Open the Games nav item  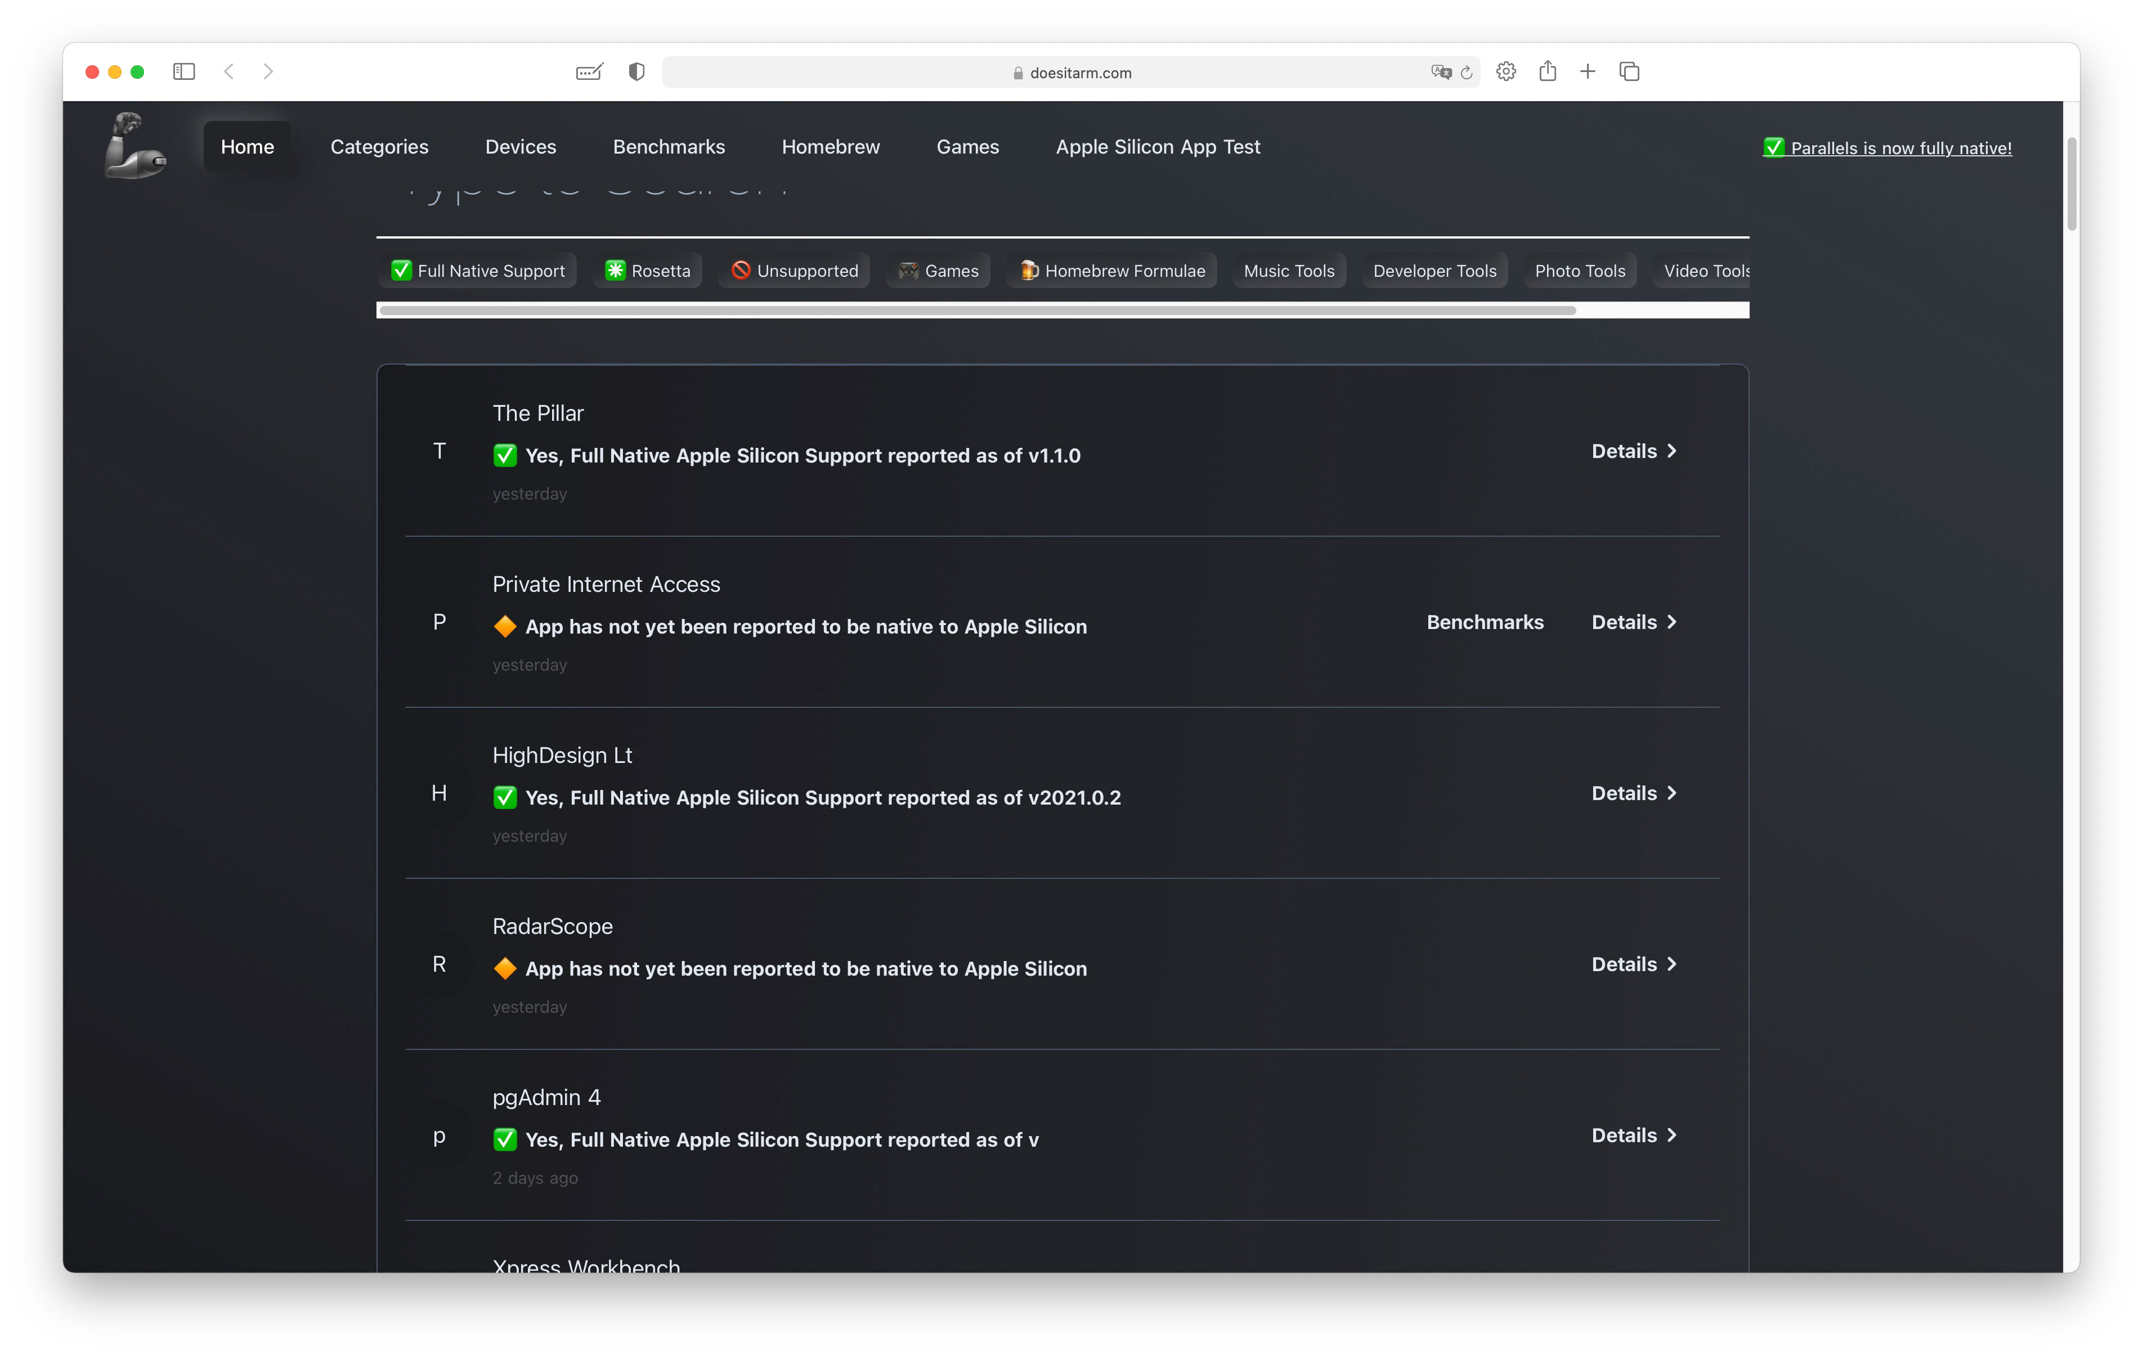coord(967,147)
